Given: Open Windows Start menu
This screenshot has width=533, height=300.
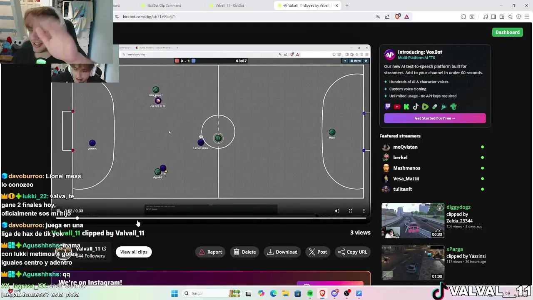Looking at the screenshot, I should click(x=174, y=293).
